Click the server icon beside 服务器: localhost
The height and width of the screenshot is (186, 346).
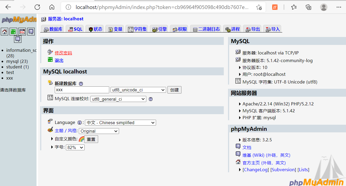44,19
